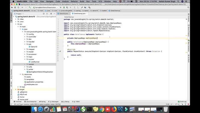Open the Java Enterprise tool window
200x113 pixels.
pos(30,102)
